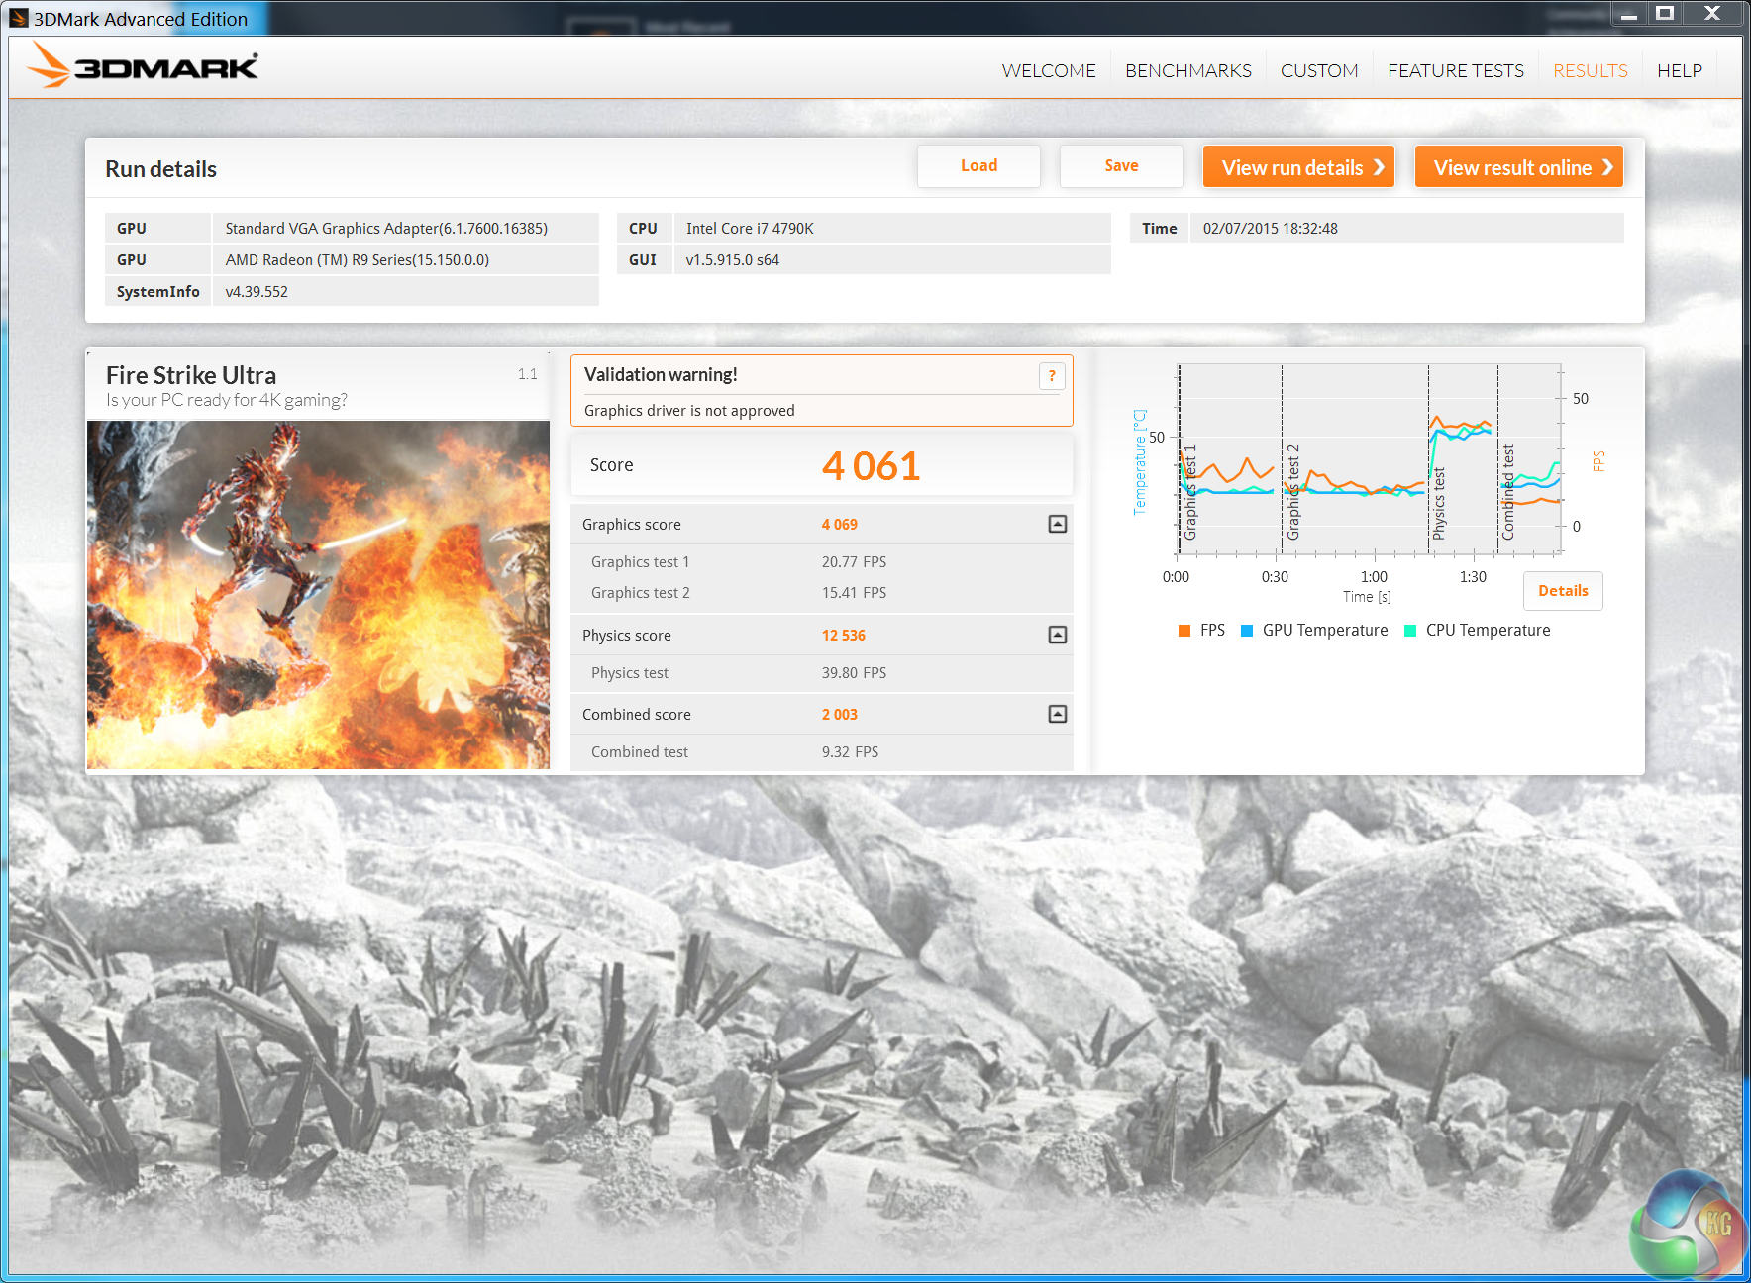Open the Help tab
The height and width of the screenshot is (1283, 1751).
click(x=1679, y=71)
